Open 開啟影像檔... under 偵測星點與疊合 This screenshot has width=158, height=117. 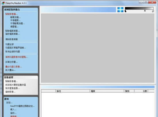(11, 14)
